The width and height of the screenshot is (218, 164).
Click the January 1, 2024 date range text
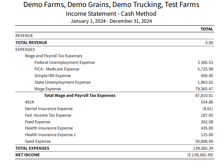point(88,21)
